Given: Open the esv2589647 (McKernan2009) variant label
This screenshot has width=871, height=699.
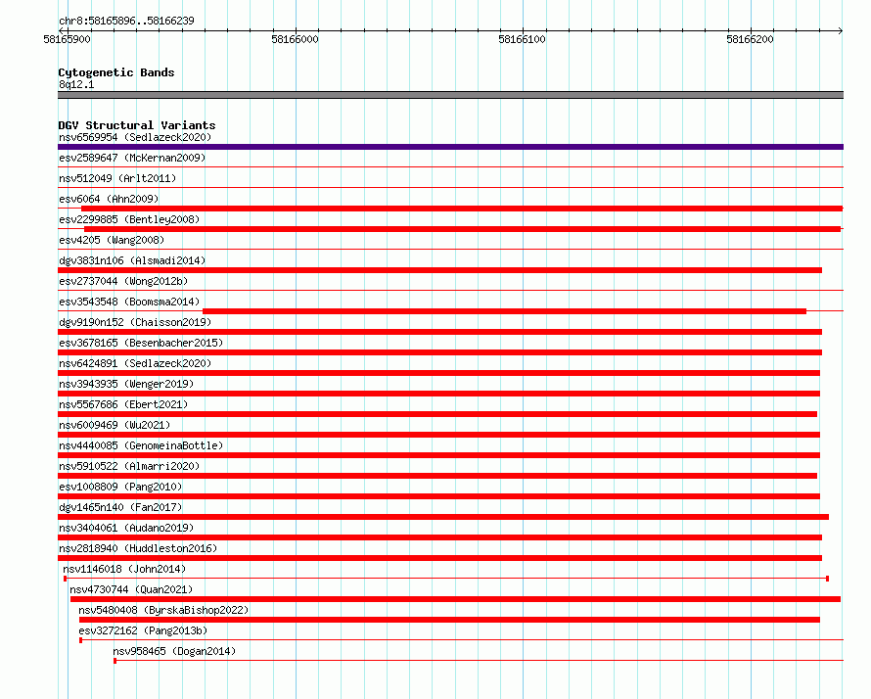Looking at the screenshot, I should (x=132, y=158).
